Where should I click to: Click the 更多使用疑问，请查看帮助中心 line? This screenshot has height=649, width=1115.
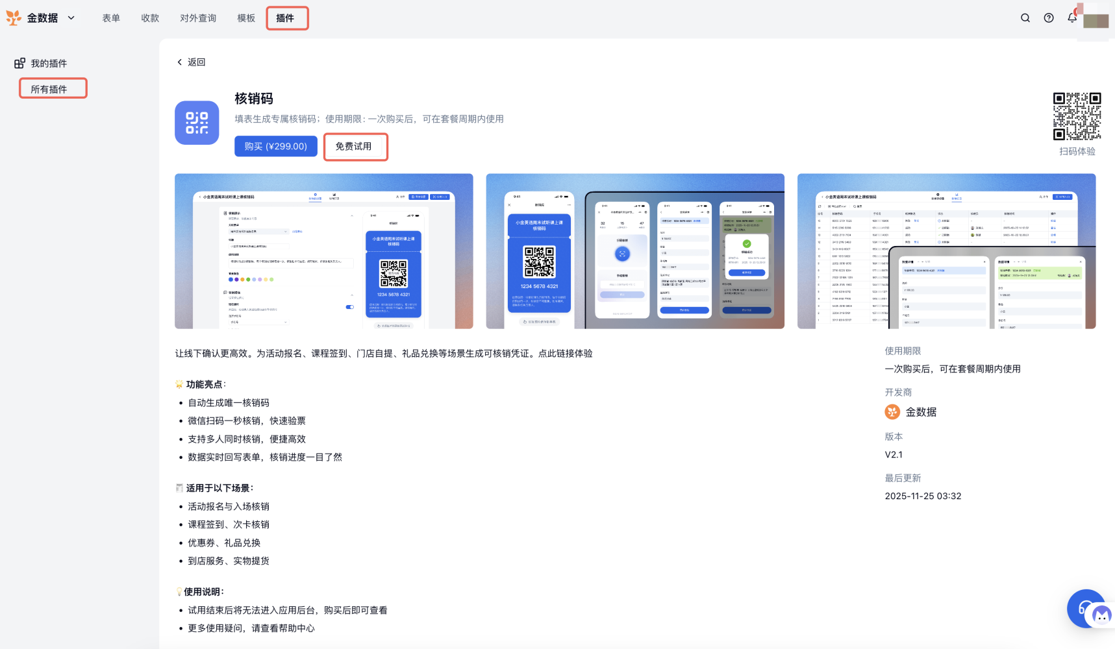coord(251,629)
